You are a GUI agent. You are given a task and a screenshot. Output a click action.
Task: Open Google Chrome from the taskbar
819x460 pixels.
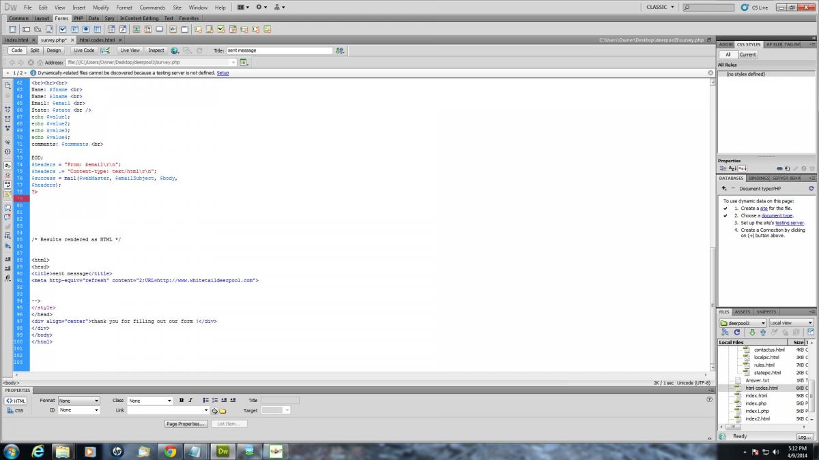[x=170, y=450]
